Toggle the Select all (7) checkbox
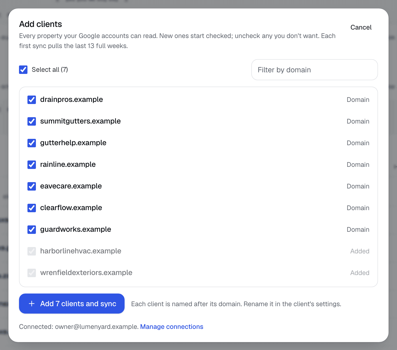 pos(23,70)
